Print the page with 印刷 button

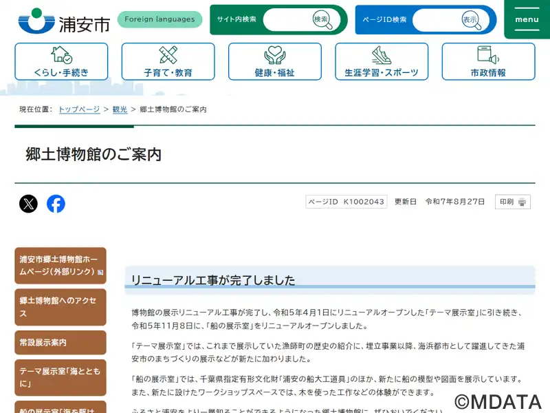click(512, 202)
